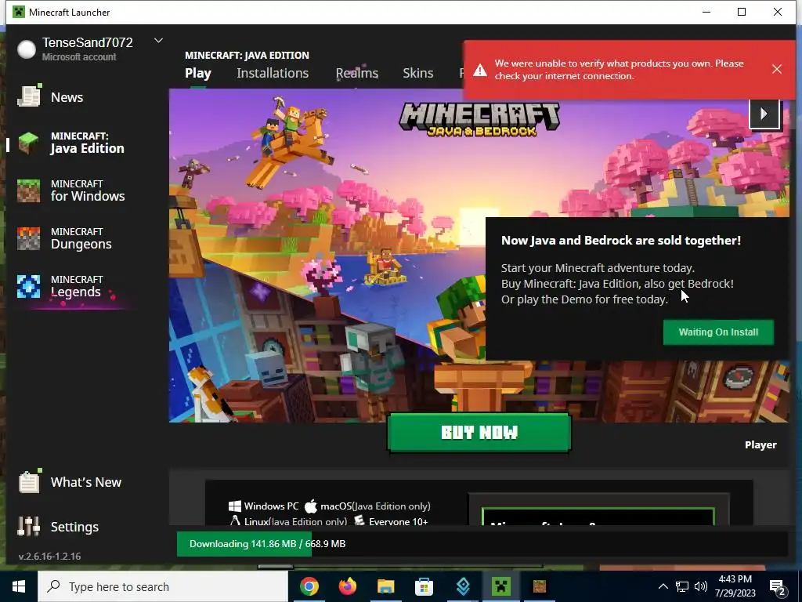This screenshot has width=802, height=602.
Task: Open the Windows Start menu
Action: tap(19, 586)
